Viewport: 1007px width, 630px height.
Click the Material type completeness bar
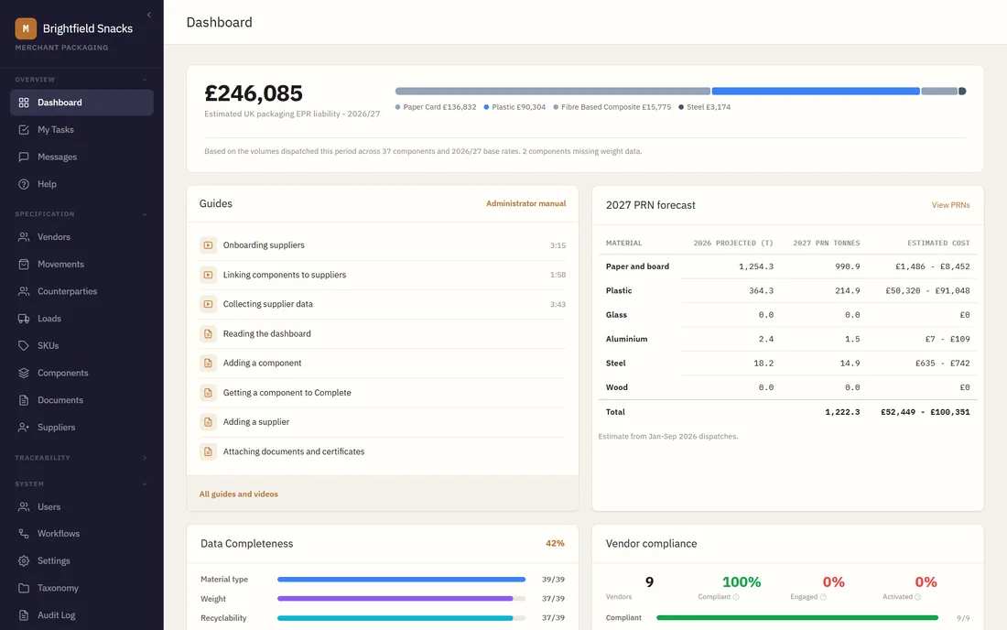click(401, 580)
